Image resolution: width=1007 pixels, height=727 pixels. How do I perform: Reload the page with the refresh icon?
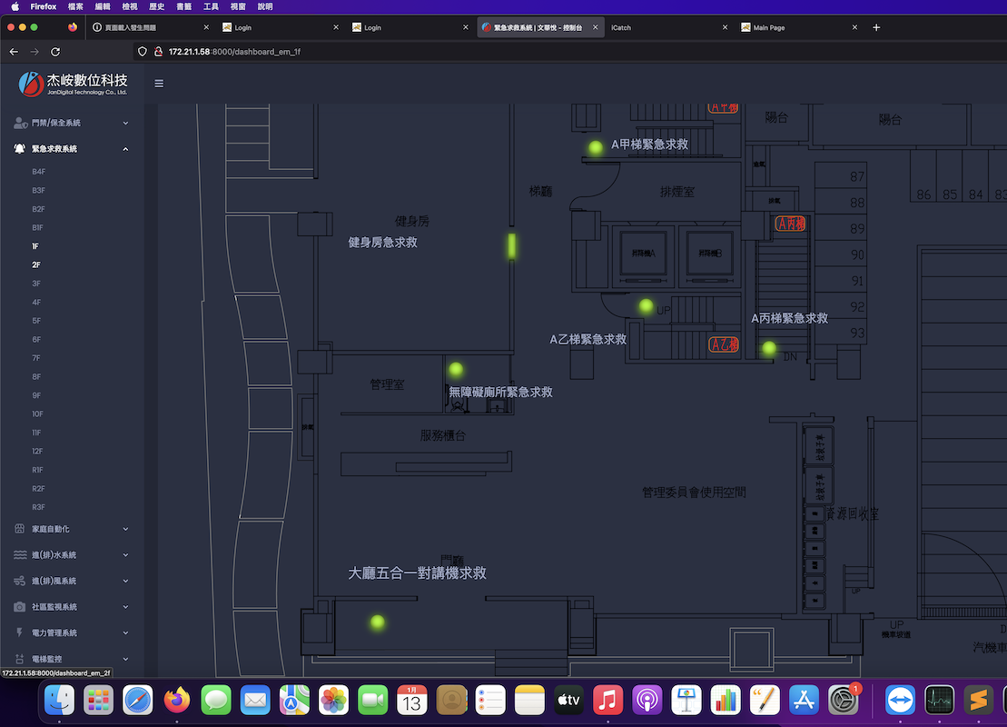click(55, 52)
